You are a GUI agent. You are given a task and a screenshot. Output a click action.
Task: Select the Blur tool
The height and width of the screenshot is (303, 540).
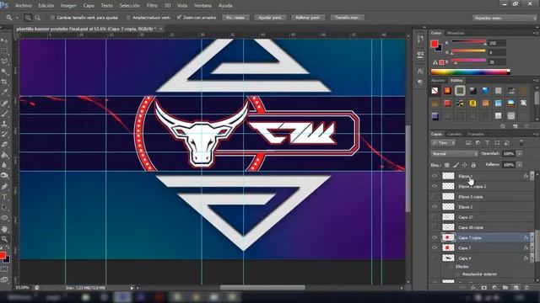4,165
